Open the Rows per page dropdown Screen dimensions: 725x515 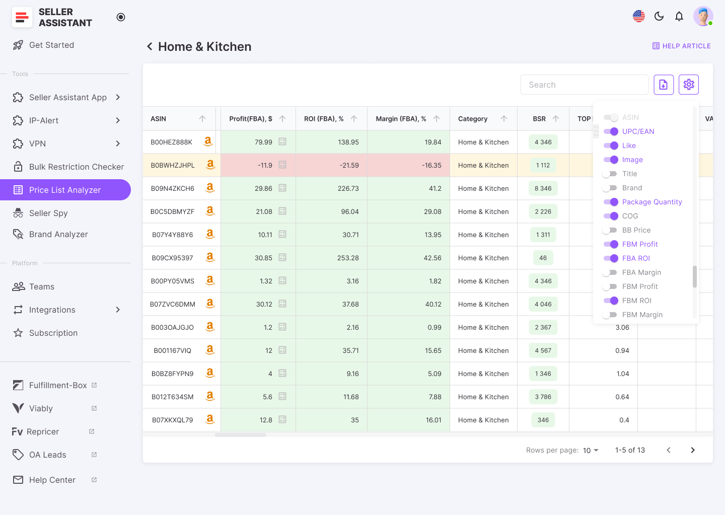click(591, 450)
